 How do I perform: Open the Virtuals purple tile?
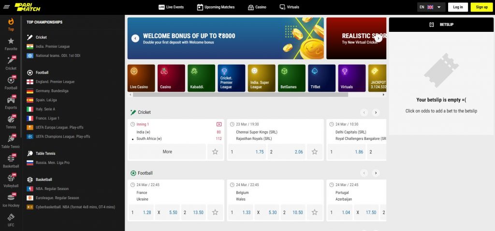click(x=352, y=78)
